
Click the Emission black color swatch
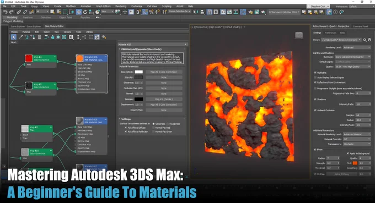pos(139,99)
